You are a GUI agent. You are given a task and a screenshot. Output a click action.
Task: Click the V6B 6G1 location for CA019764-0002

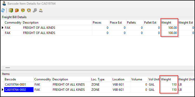coord(121,89)
